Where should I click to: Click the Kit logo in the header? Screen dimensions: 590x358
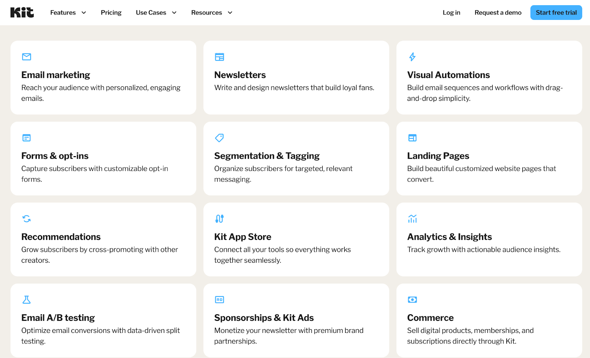22,13
